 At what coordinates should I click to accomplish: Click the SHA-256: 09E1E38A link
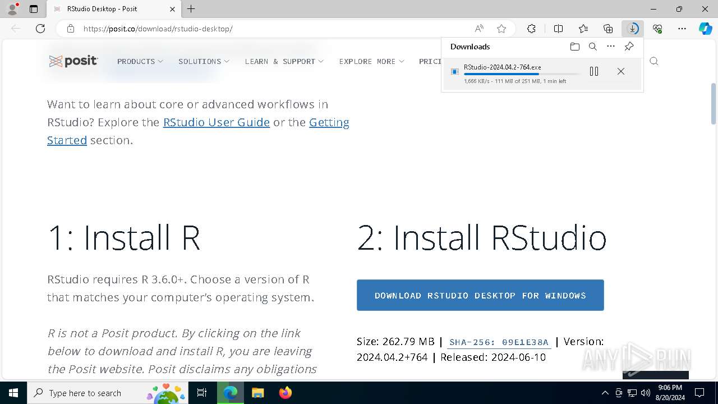(499, 342)
